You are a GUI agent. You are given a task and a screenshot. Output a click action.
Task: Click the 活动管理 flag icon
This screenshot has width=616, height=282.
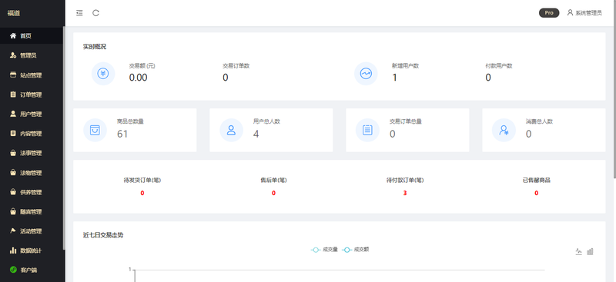13,231
